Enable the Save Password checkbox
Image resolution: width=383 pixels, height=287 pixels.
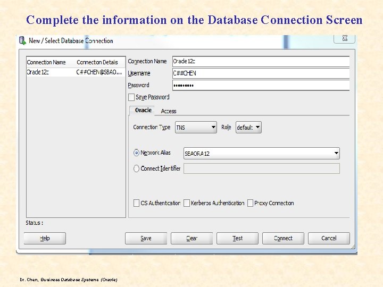(x=131, y=97)
